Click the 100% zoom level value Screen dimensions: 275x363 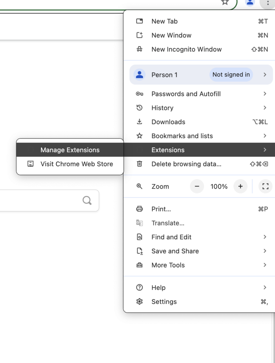click(219, 186)
